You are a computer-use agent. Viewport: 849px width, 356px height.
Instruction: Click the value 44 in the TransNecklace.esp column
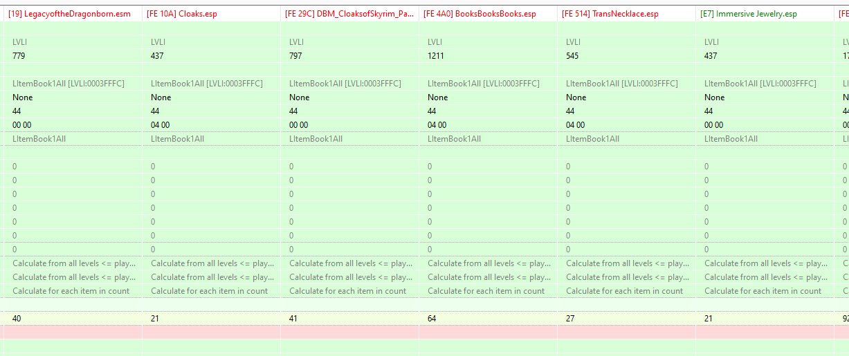(x=570, y=111)
